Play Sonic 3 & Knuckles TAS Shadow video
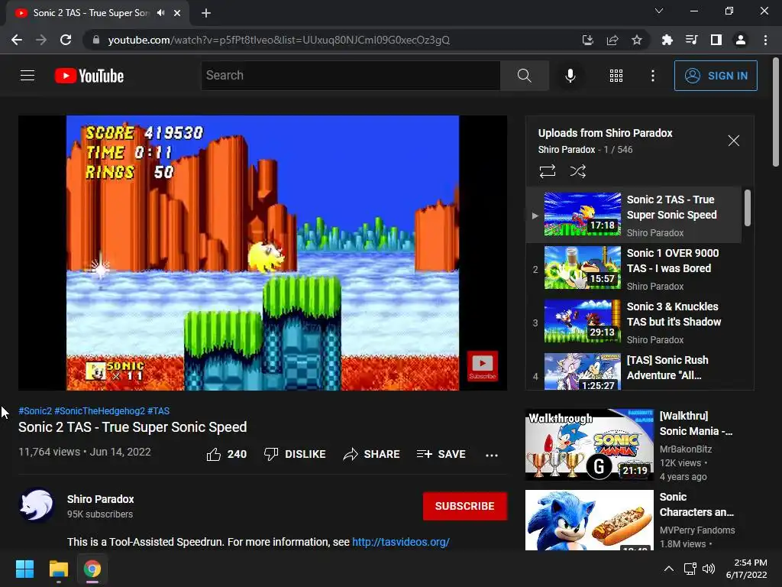The image size is (782, 587). (x=633, y=322)
